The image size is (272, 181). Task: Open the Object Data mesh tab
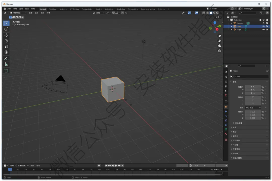(x=226, y=129)
